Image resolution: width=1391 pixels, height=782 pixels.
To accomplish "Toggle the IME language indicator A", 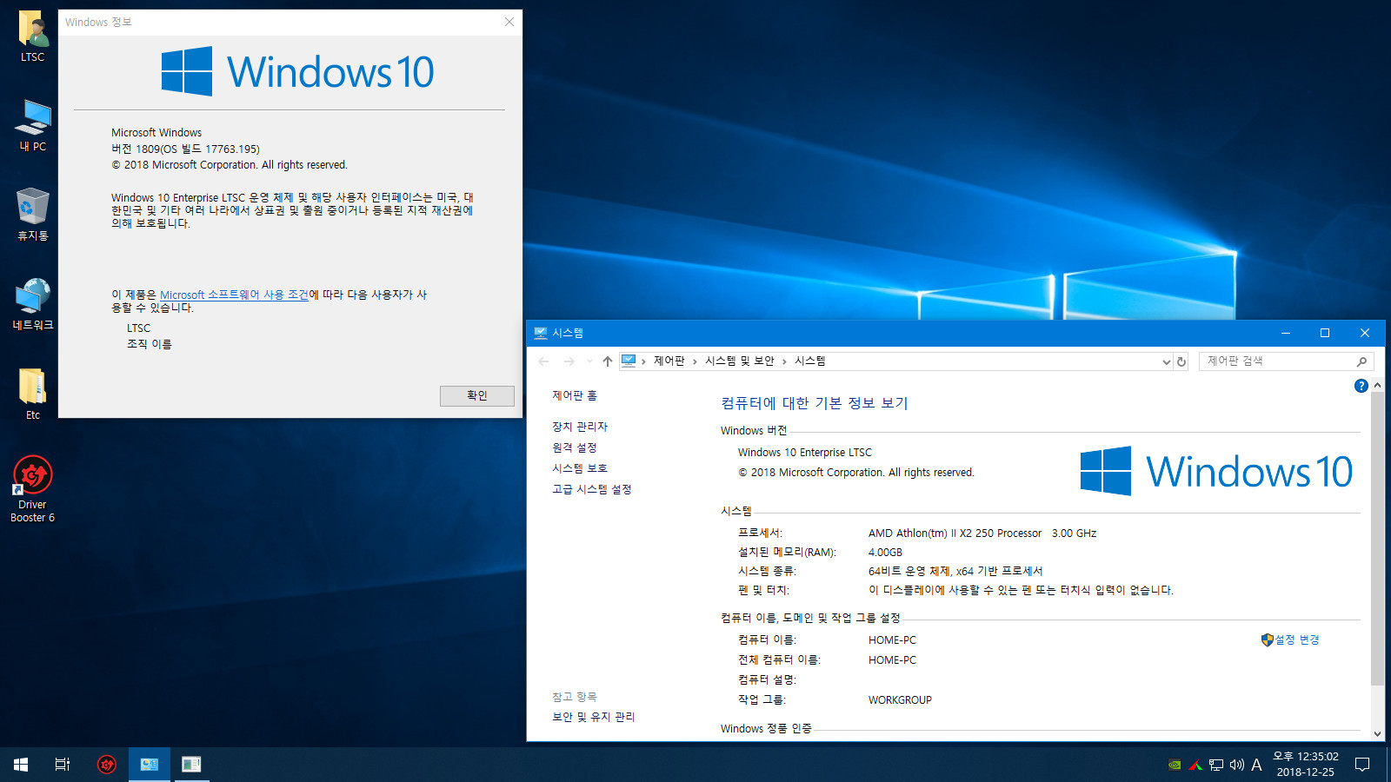I will coord(1256,765).
